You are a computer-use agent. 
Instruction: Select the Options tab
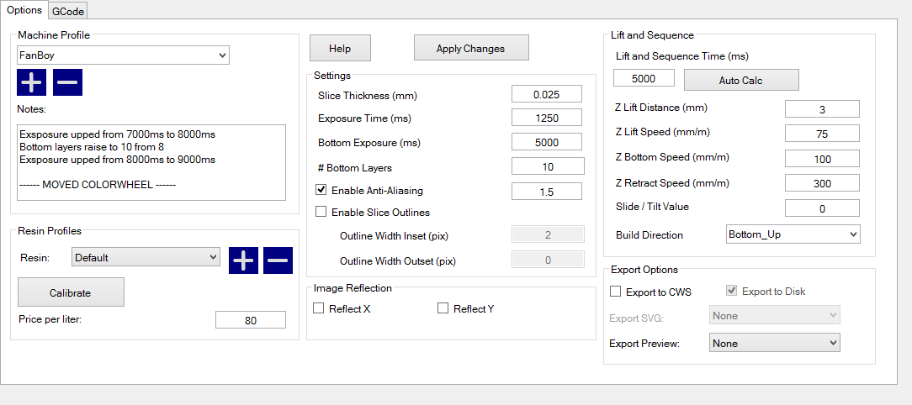point(24,10)
